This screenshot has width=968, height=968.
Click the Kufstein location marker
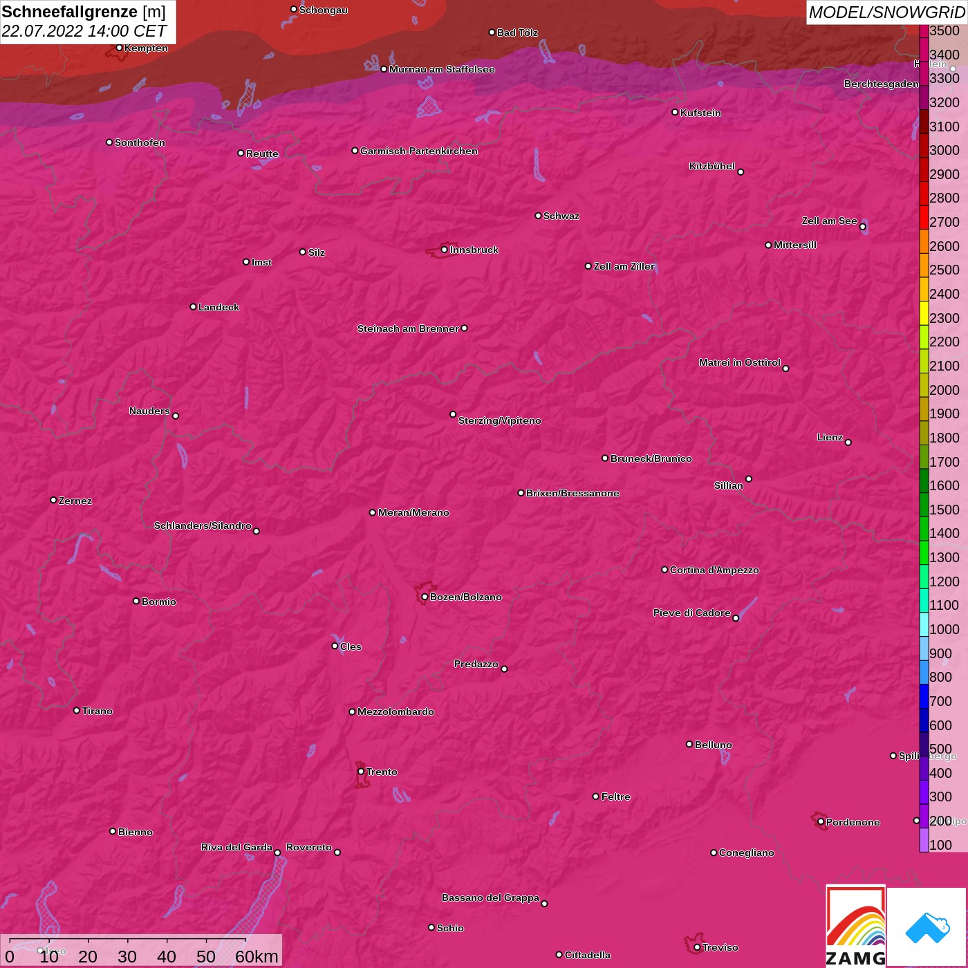pos(675,112)
